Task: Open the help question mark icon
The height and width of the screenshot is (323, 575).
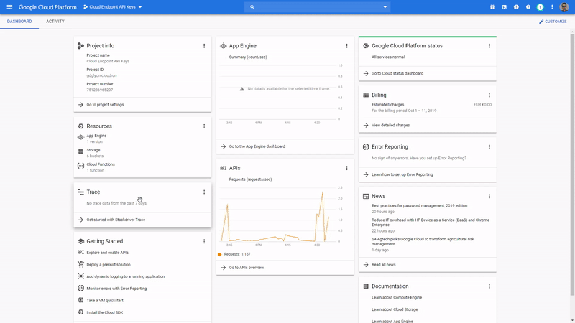Action: pos(528,7)
